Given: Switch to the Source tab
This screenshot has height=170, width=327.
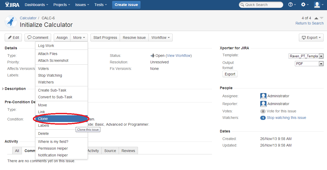Looking at the screenshot, I should (x=110, y=151).
